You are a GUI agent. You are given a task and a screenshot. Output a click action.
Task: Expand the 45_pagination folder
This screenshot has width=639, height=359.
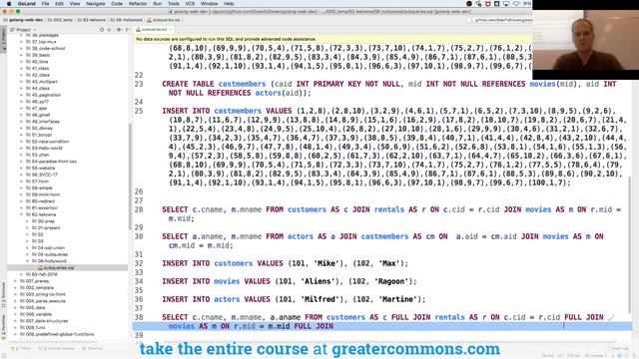click(21, 95)
